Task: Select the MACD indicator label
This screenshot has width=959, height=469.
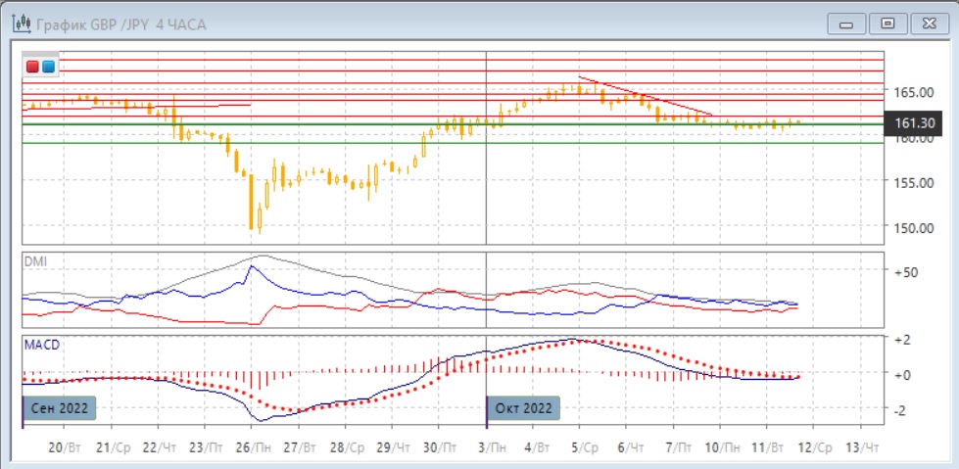Action: pyautogui.click(x=42, y=345)
